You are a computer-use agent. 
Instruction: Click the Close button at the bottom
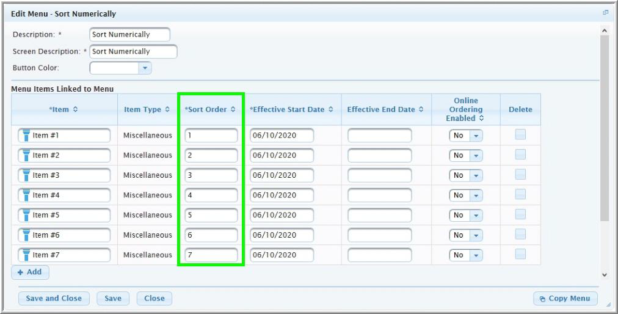(154, 299)
